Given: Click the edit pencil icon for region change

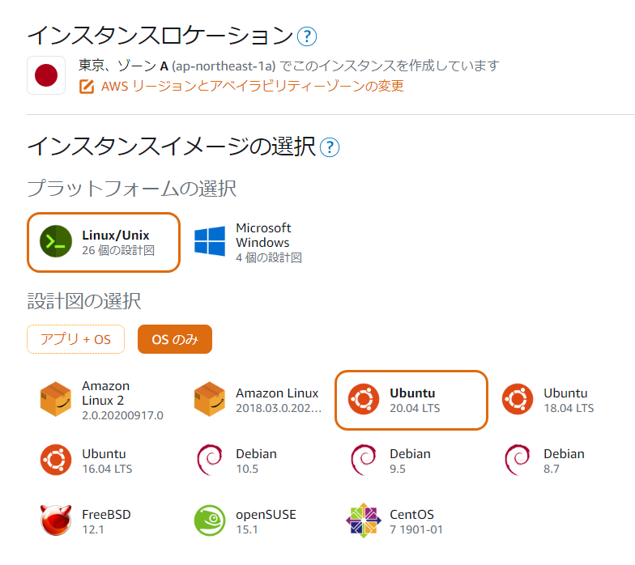Looking at the screenshot, I should (87, 86).
